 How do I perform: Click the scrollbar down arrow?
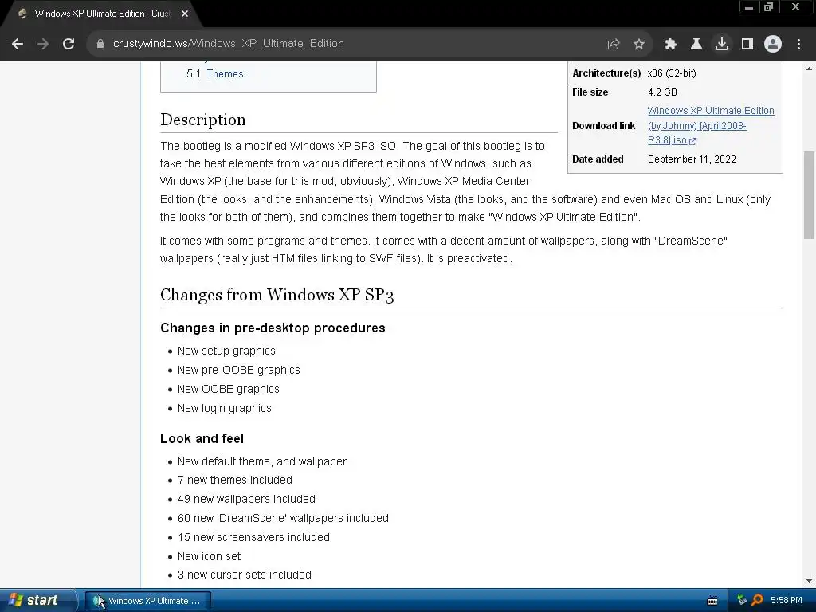pyautogui.click(x=810, y=581)
